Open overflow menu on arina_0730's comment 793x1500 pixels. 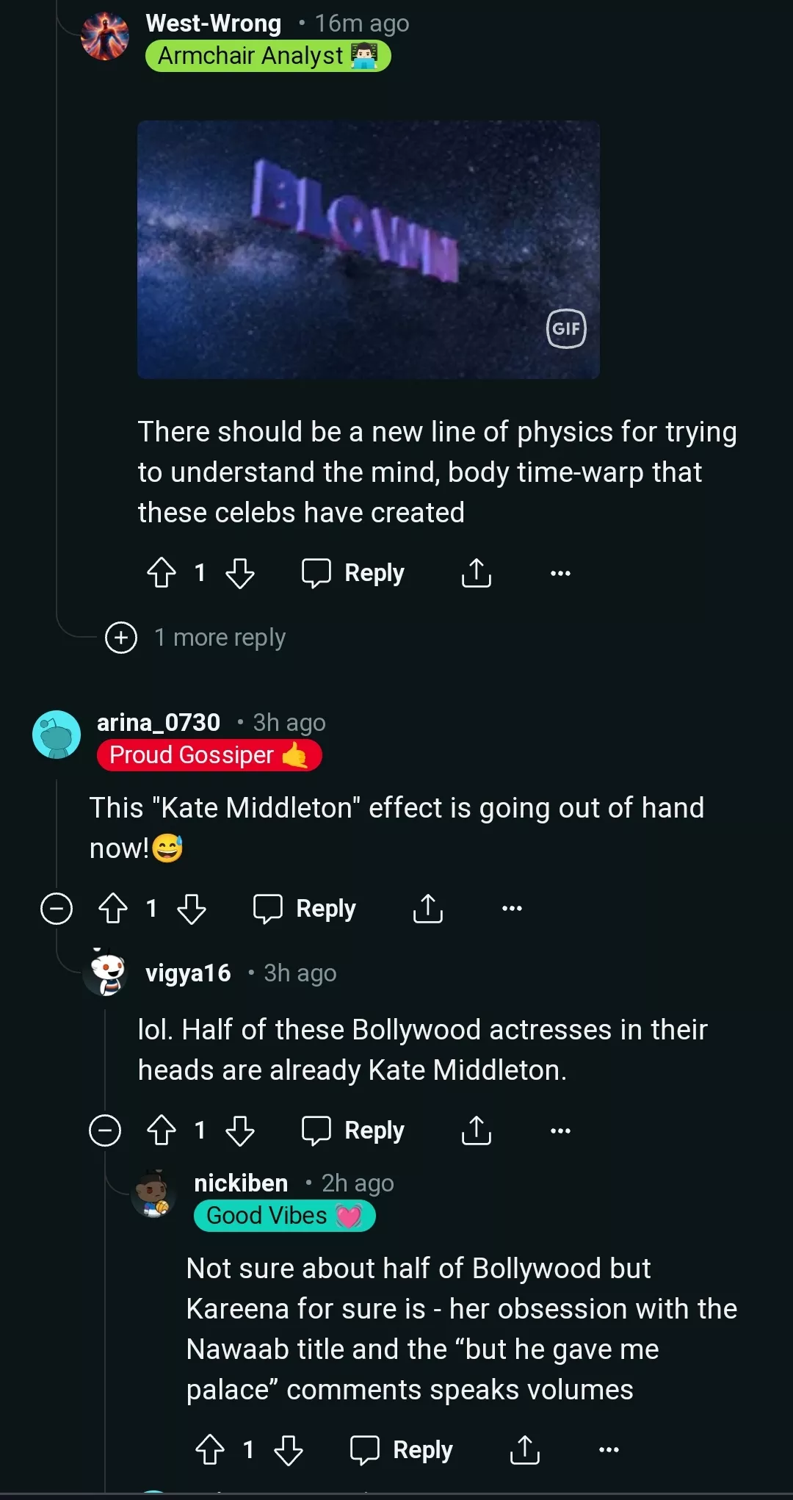[x=512, y=909]
